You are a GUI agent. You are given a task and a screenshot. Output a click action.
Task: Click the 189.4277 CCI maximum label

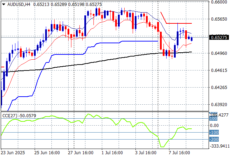point(219,115)
